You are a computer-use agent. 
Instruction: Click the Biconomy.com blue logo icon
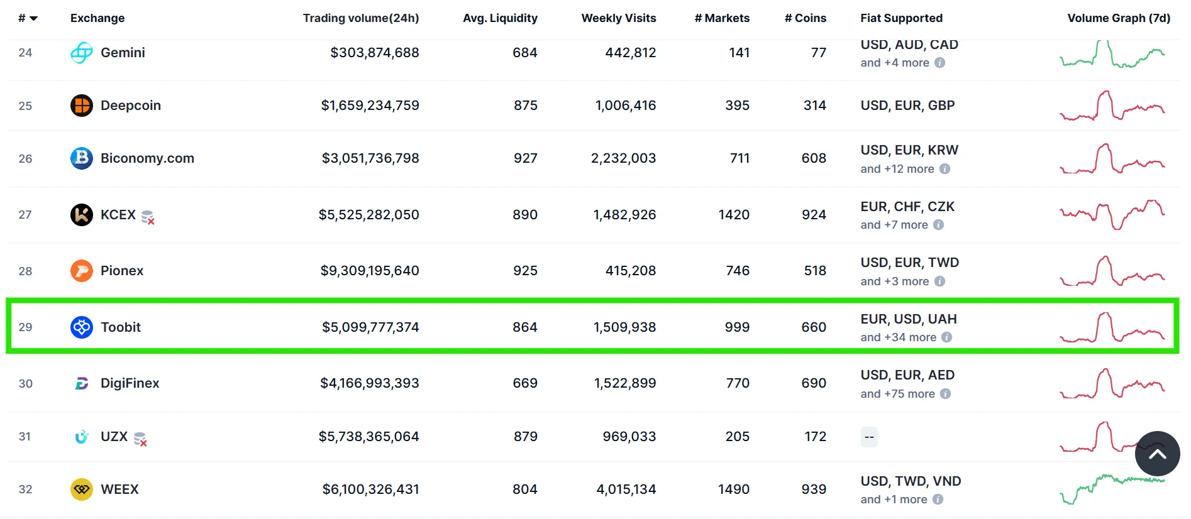pyautogui.click(x=82, y=158)
